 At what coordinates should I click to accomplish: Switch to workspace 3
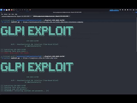[x=22, y=10]
